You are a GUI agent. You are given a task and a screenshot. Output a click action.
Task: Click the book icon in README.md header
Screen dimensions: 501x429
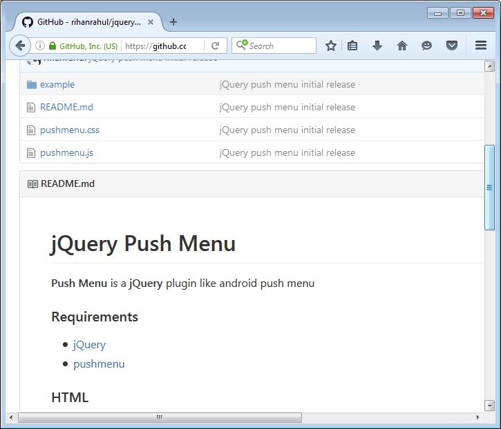click(x=32, y=184)
